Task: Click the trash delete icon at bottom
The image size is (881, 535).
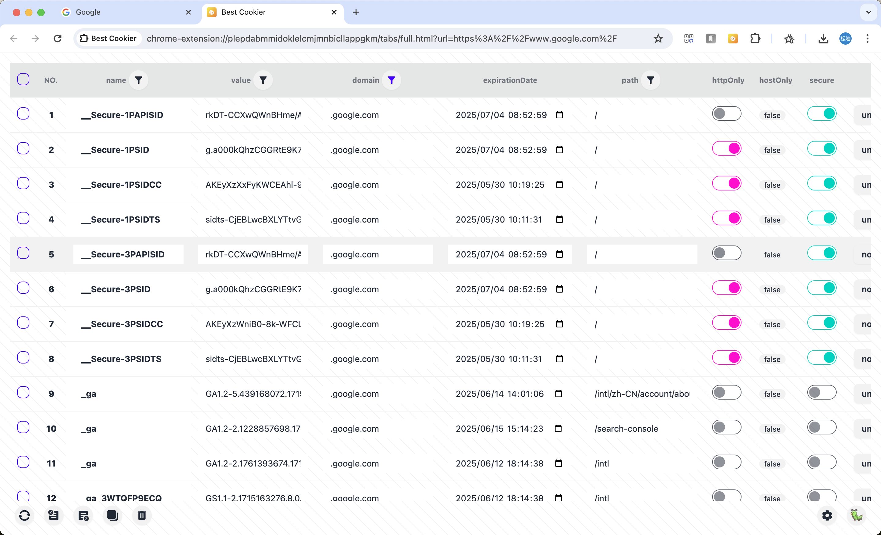Action: tap(142, 515)
